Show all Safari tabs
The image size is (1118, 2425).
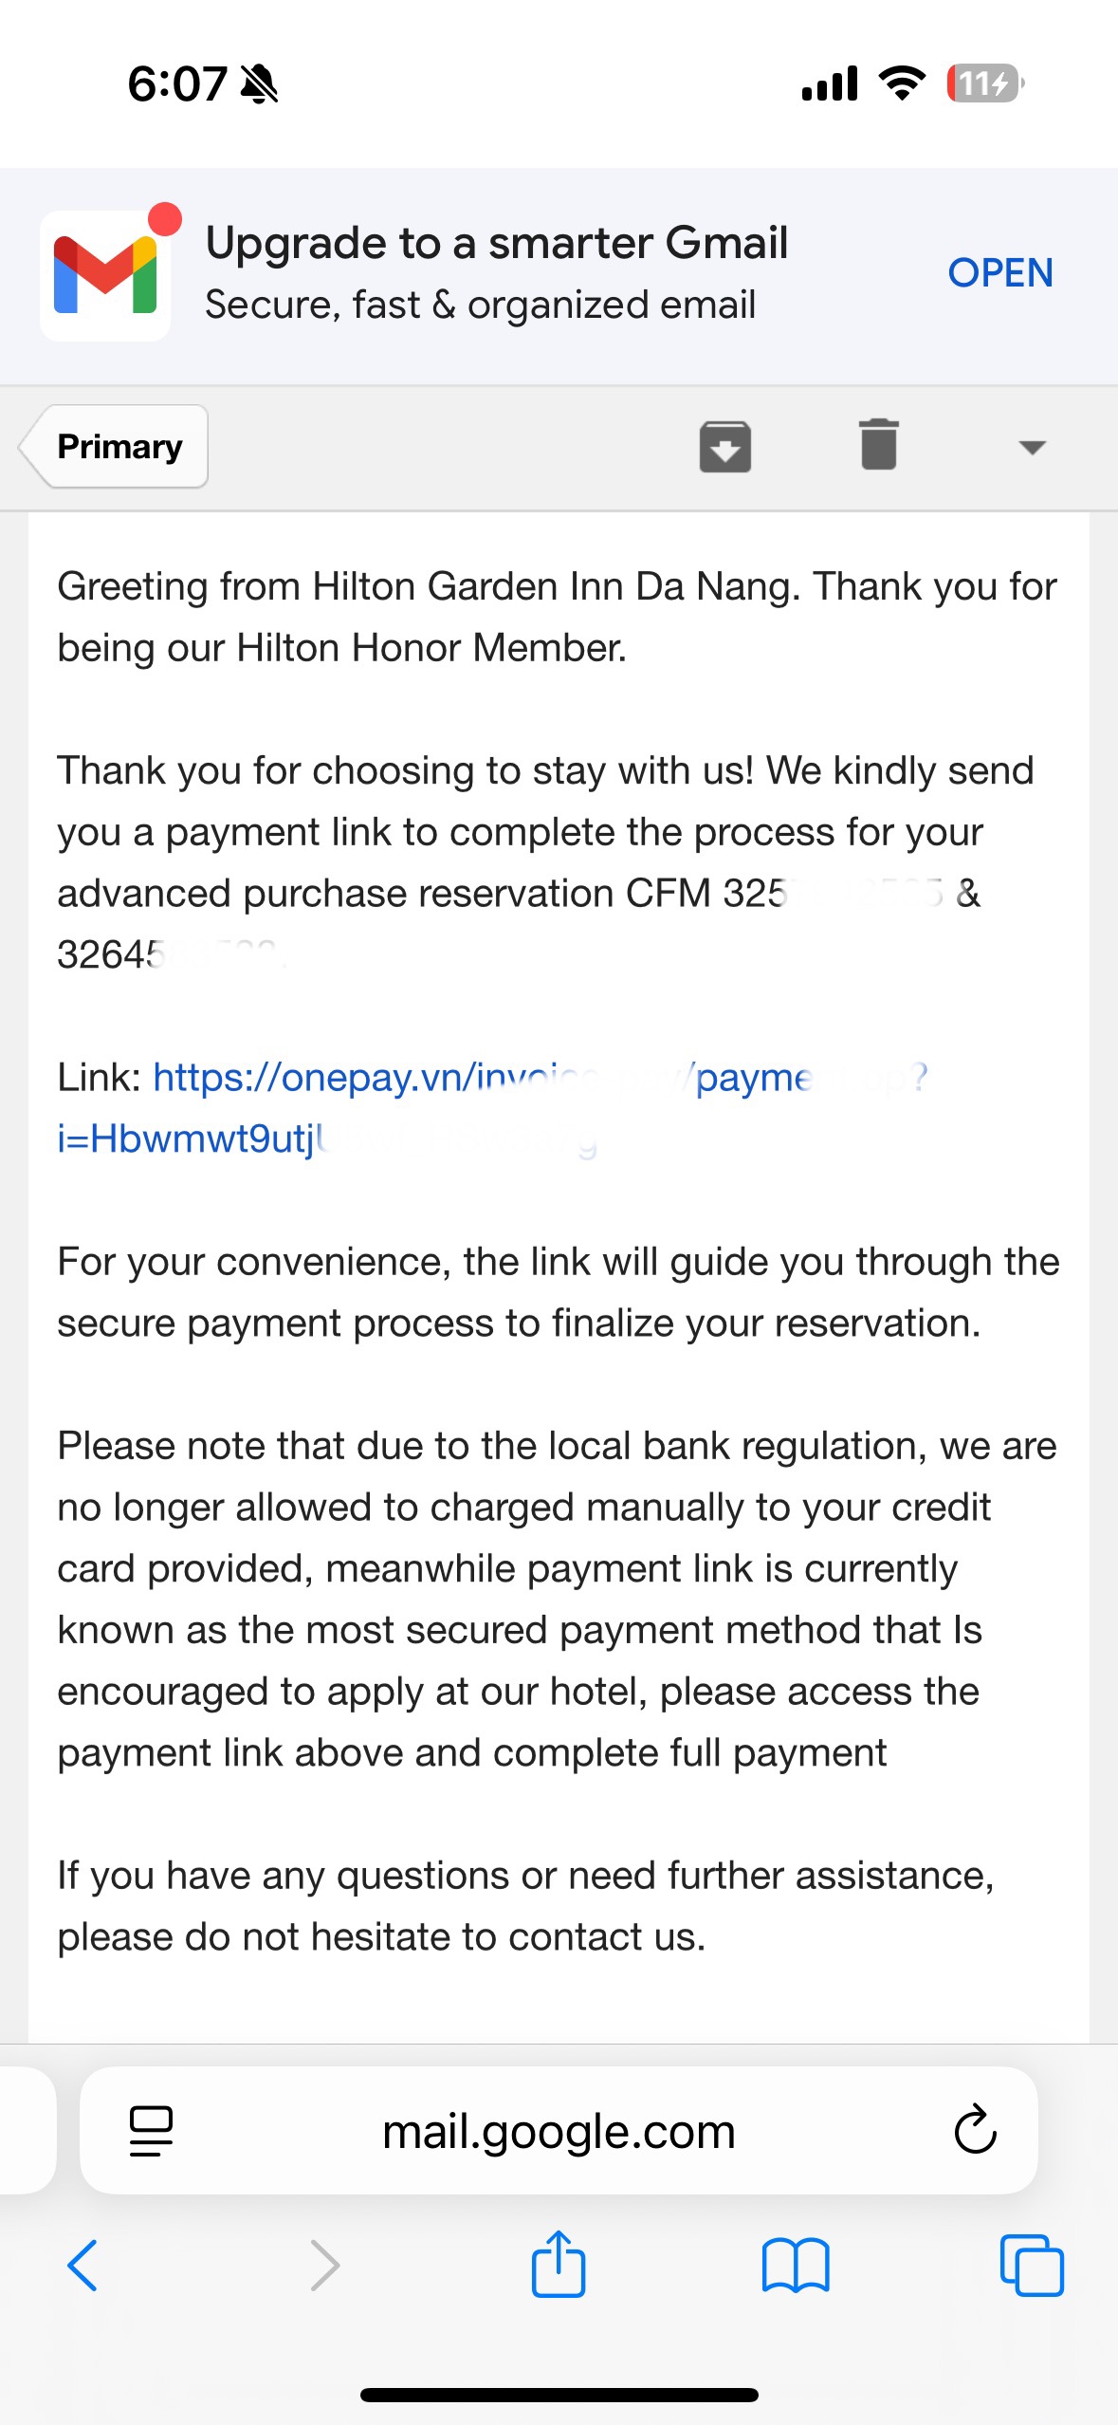1032,2266
